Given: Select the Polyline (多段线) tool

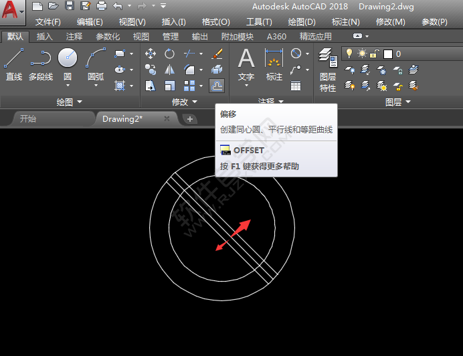Looking at the screenshot, I should coord(41,64).
